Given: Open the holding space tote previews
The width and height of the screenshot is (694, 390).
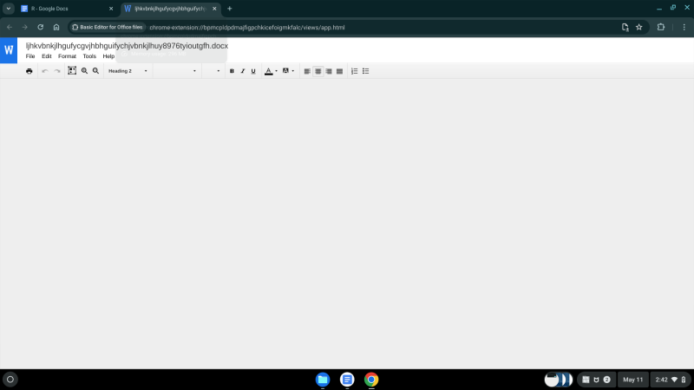Looking at the screenshot, I should click(559, 380).
